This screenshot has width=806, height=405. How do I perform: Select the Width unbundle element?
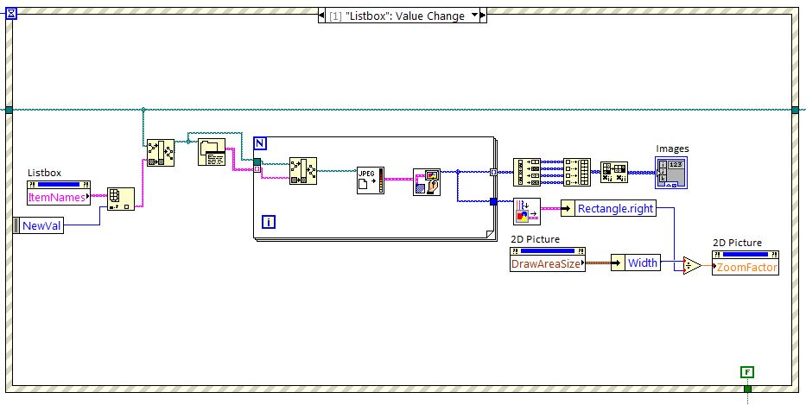click(636, 263)
